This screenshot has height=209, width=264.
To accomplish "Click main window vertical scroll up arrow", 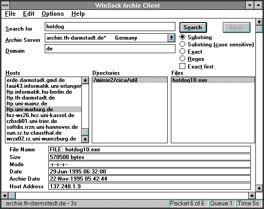I will click(x=259, y=22).
